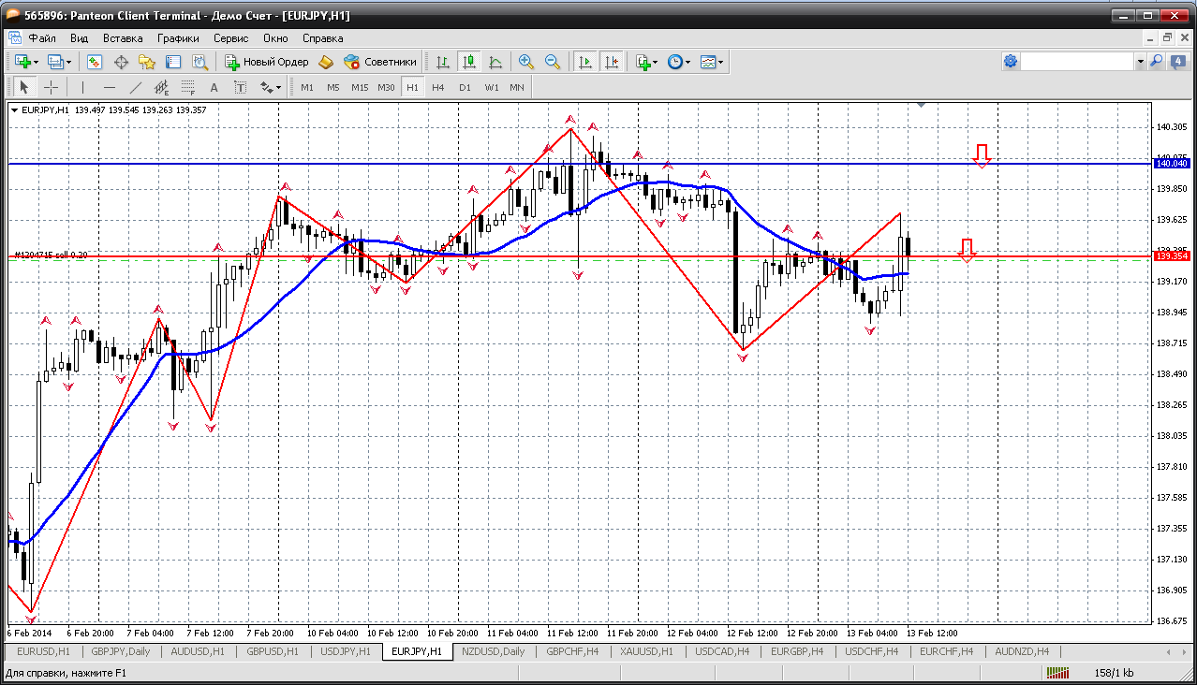Toggle Chart Shift from right border

612,62
